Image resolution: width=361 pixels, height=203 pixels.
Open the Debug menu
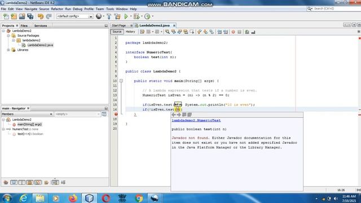point(77,9)
